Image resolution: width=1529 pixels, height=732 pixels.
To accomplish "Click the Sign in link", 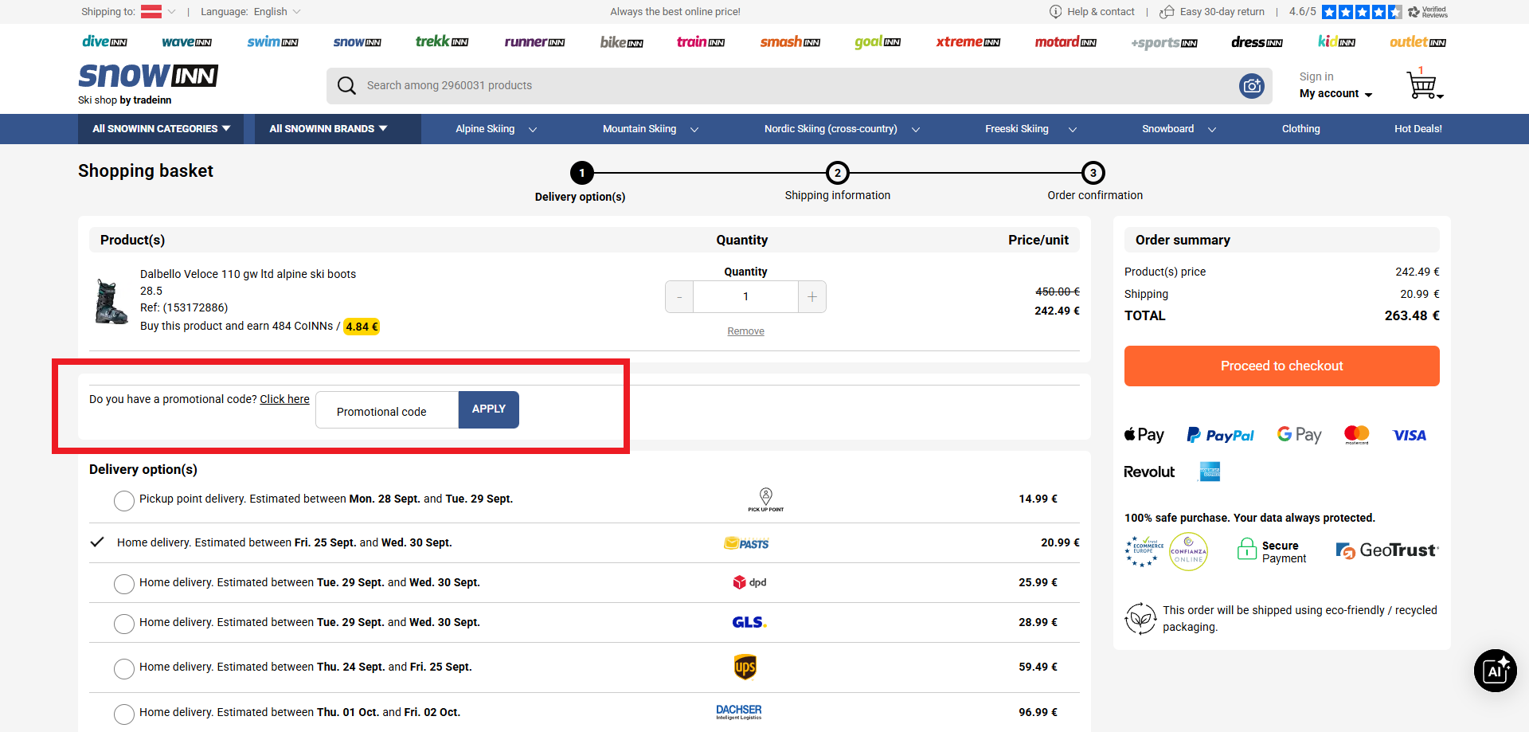I will (x=1316, y=76).
